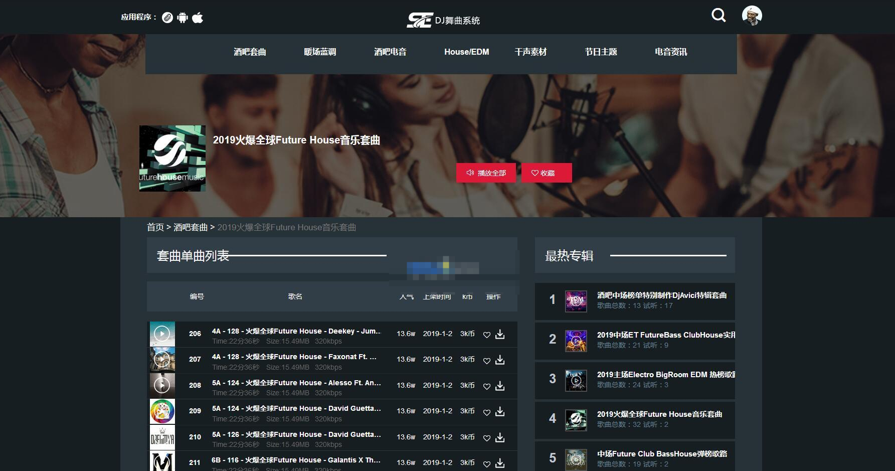Open the 电音资讯 navigation item
Viewport: 895px width, 471px height.
click(x=670, y=52)
